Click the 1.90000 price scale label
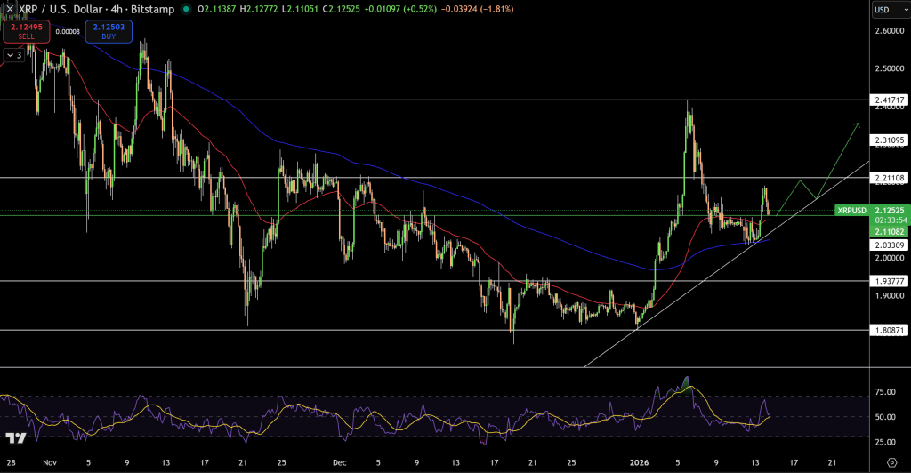The width and height of the screenshot is (911, 473). (889, 295)
